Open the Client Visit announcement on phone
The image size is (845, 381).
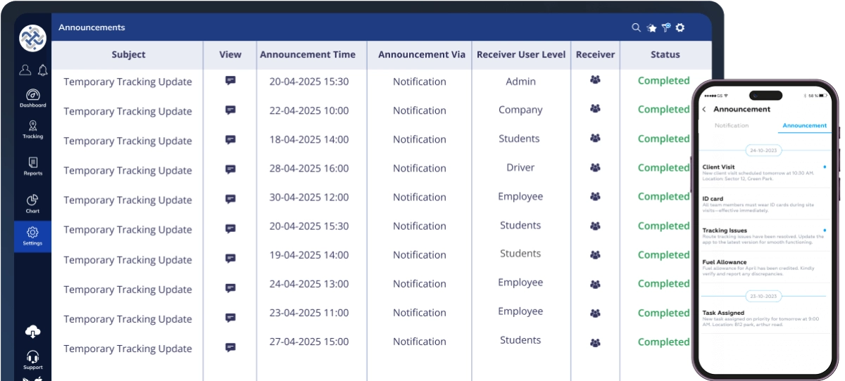click(760, 172)
